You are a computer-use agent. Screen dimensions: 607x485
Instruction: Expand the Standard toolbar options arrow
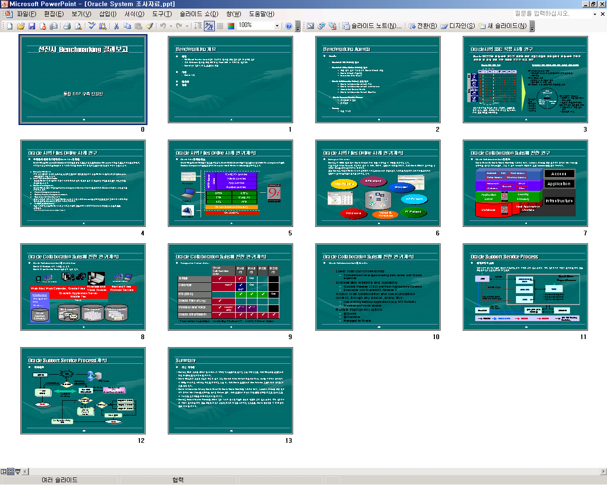tap(298, 27)
